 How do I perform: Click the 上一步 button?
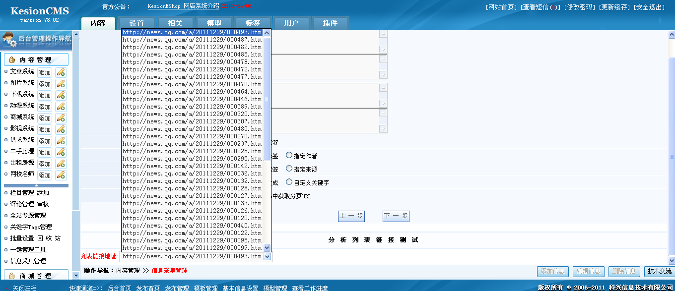(351, 216)
